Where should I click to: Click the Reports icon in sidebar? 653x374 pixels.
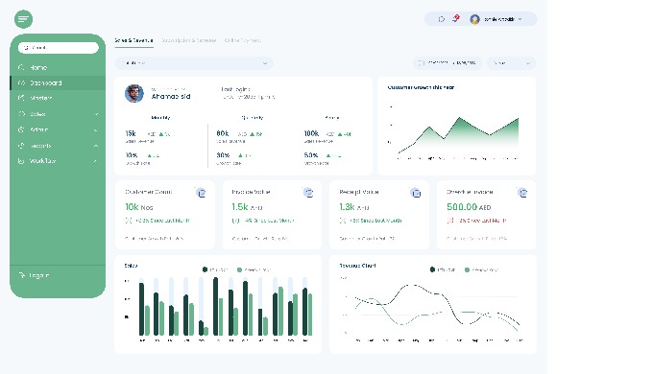pyautogui.click(x=21, y=146)
